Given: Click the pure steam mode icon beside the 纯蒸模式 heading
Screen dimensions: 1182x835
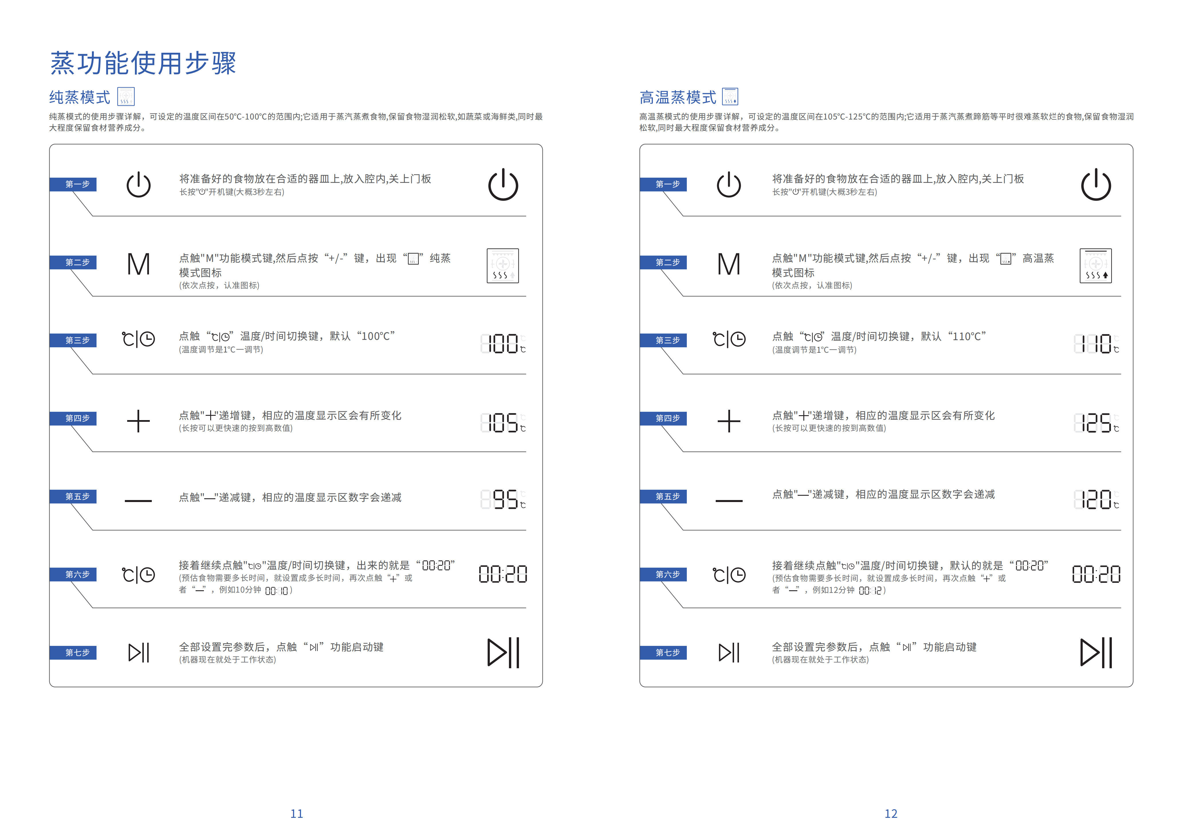Looking at the screenshot, I should coord(126,96).
